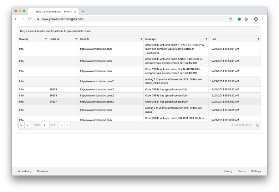The width and height of the screenshot is (279, 192).
Task: Open the Privacy footer link
Action: coord(228,171)
